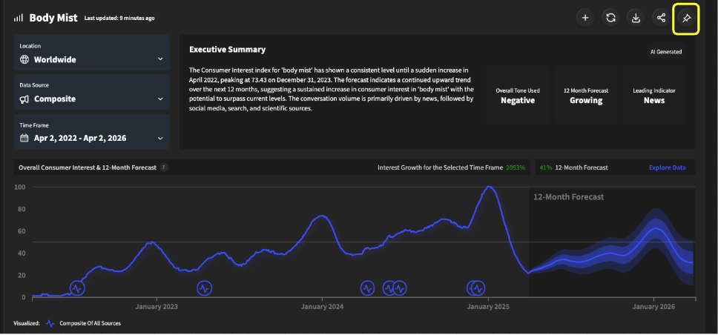Screen dimensions: 718x335
Task: Download the Body Mist report
Action: coord(636,18)
